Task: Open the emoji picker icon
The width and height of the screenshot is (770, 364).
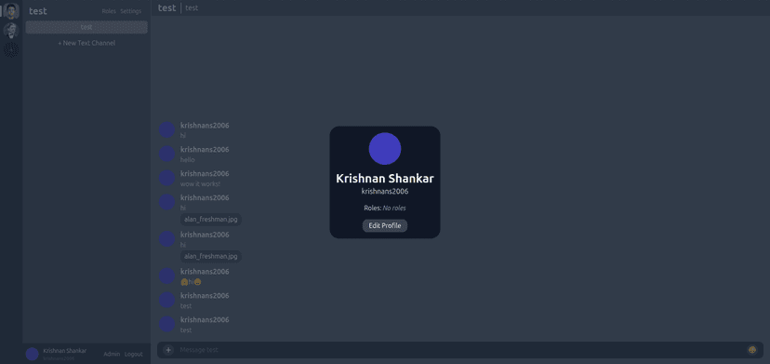Action: tap(751, 350)
